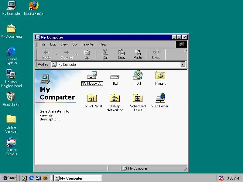Click the greyed Back arrow button

[x=46, y=55]
